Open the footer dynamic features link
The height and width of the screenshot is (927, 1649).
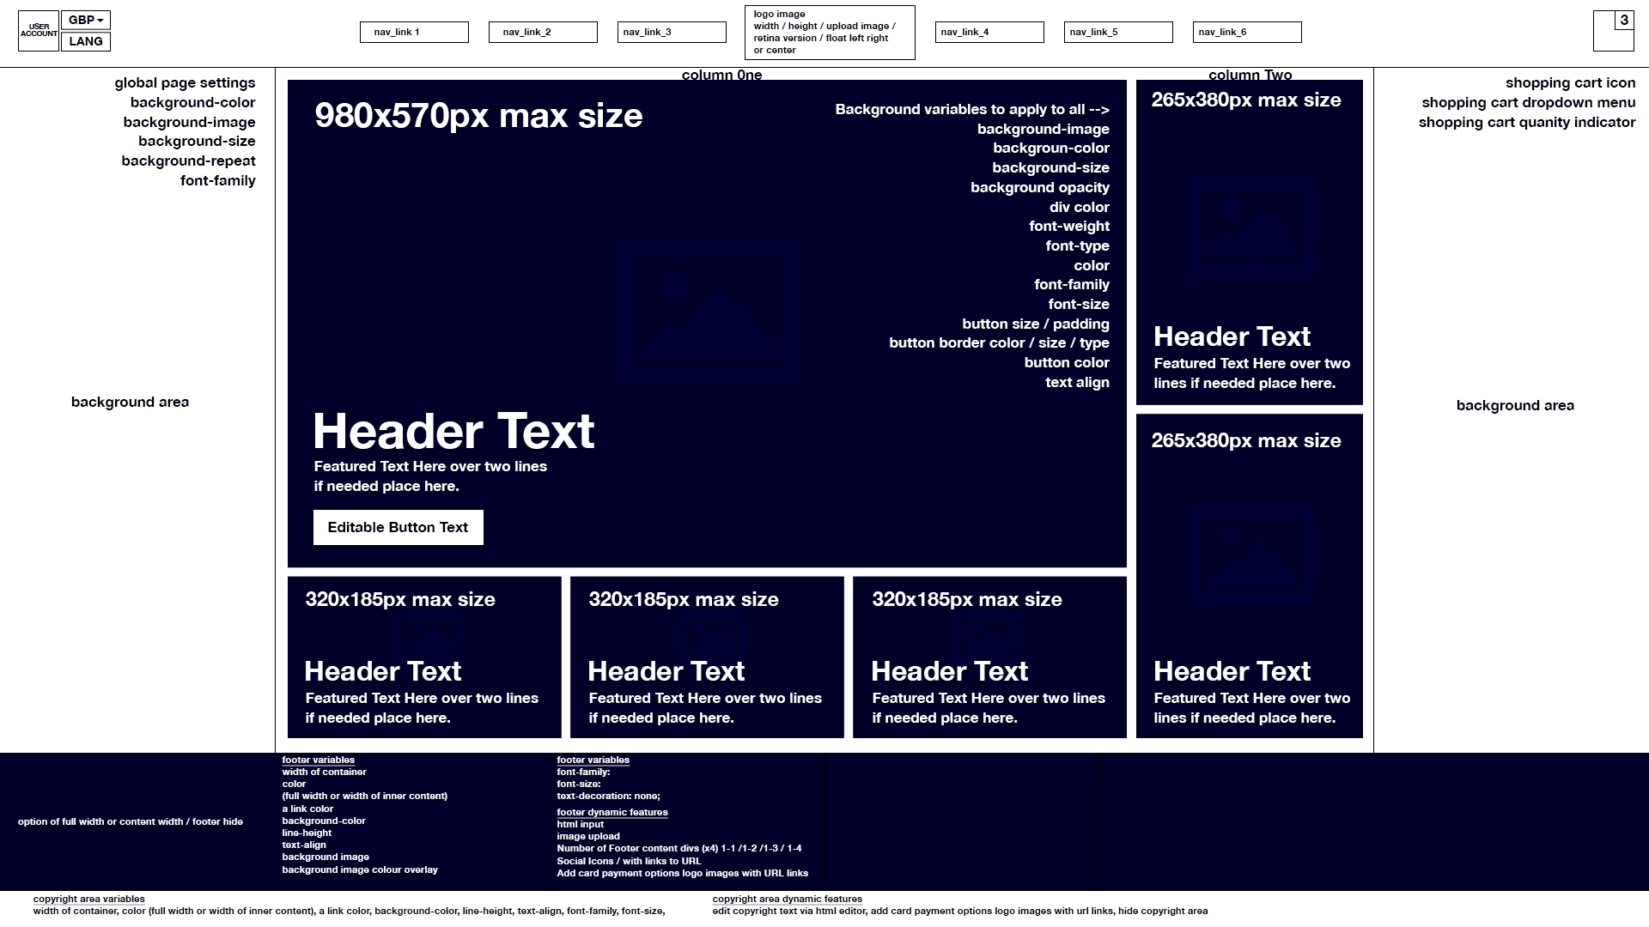pos(612,812)
